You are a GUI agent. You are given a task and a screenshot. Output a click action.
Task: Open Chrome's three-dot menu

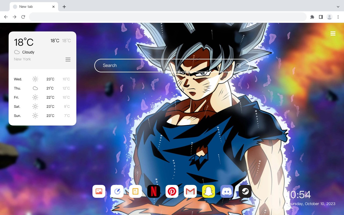coord(338,17)
